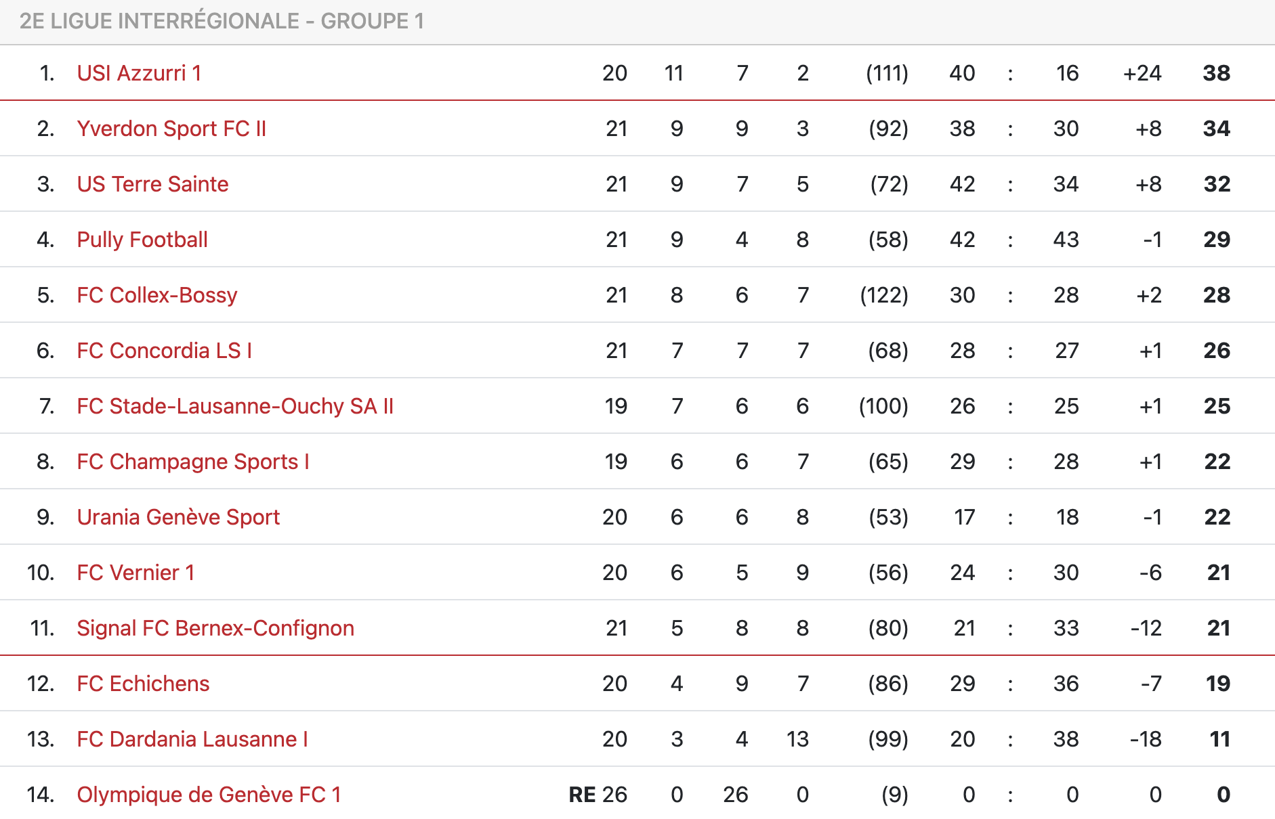Select the 2E Ligue Interrégionale Groupe 1 header

tap(222, 21)
